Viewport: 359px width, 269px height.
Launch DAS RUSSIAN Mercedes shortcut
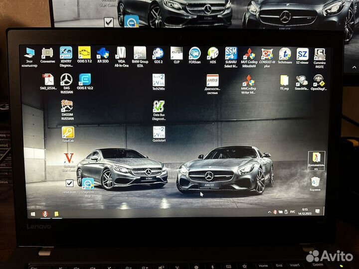pos(66,84)
